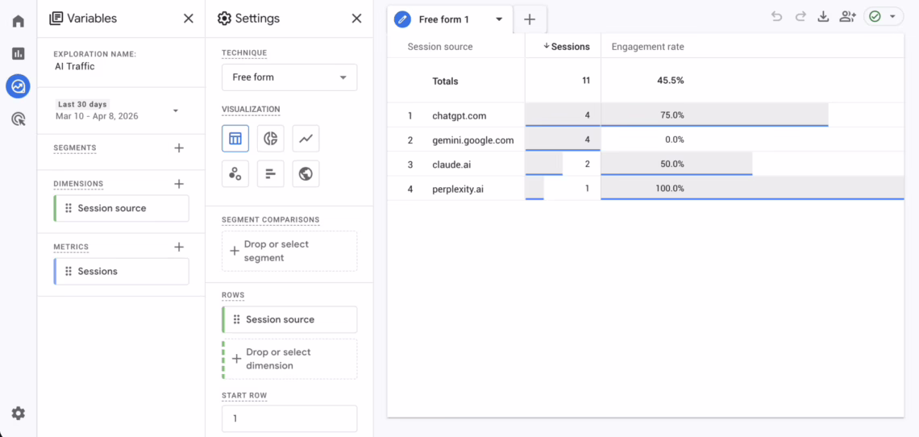This screenshot has width=919, height=437.
Task: Add a new tab with plus
Action: [x=530, y=19]
